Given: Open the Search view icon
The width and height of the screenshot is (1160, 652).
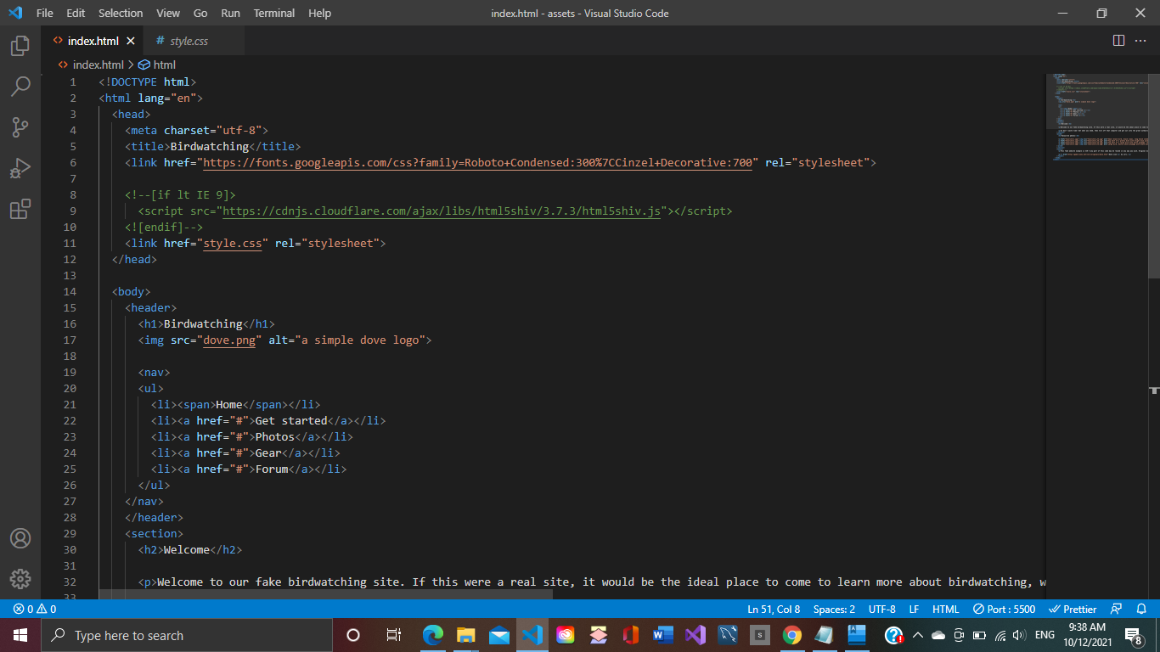Looking at the screenshot, I should (20, 87).
